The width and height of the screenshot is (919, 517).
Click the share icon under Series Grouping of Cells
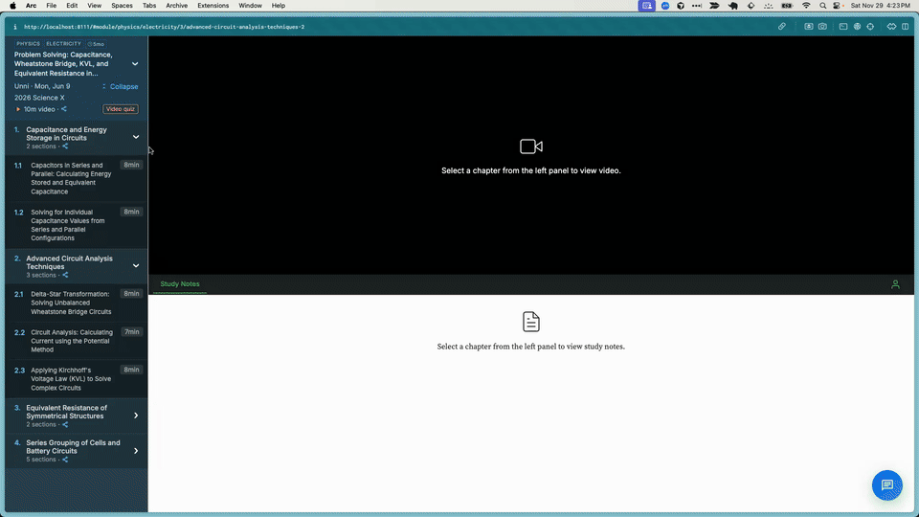[65, 460]
